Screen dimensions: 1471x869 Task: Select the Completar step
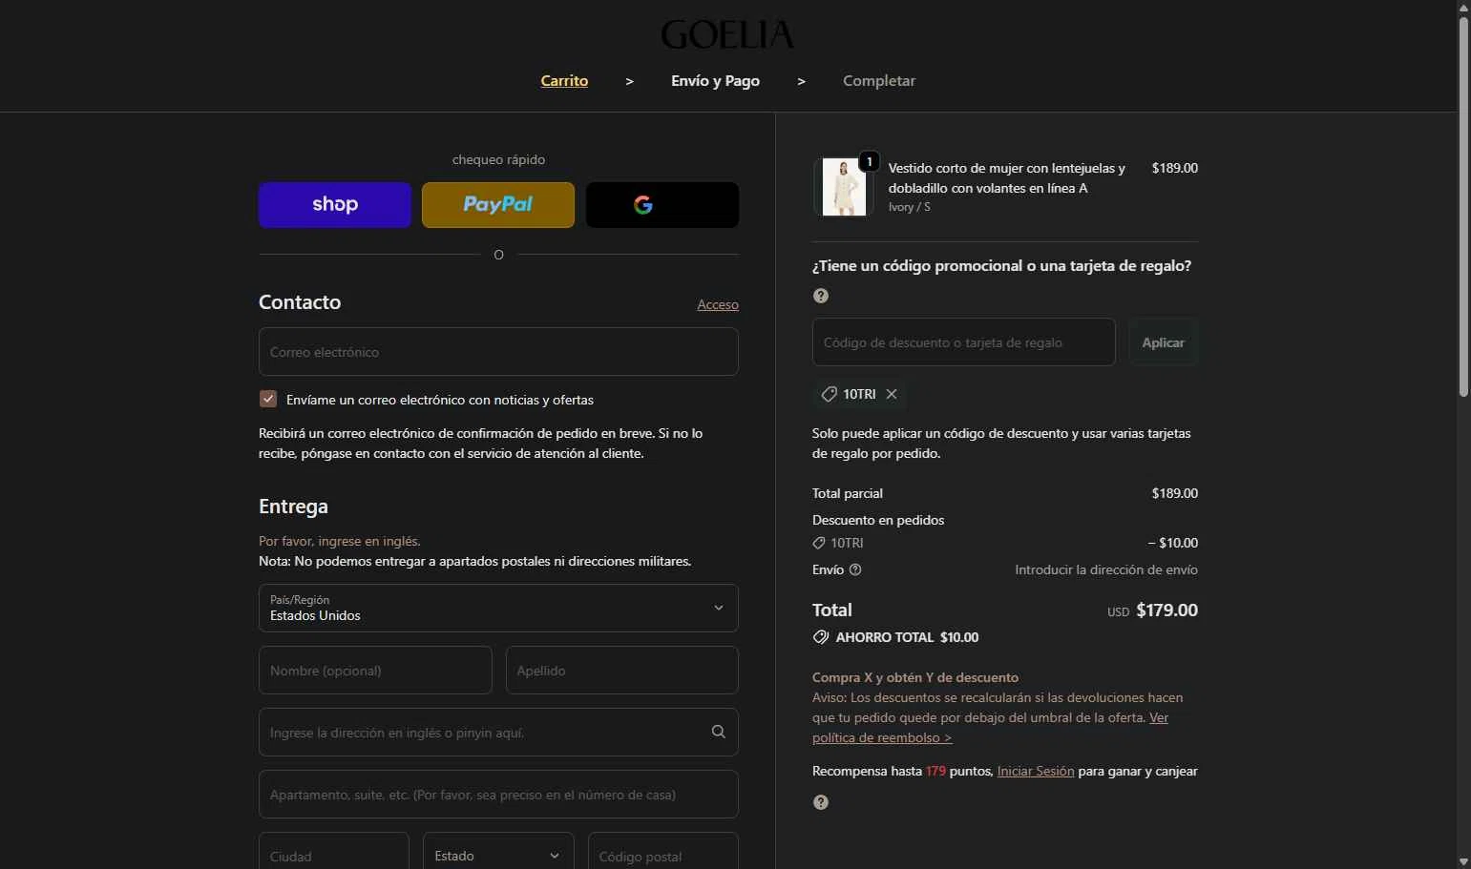(x=879, y=81)
